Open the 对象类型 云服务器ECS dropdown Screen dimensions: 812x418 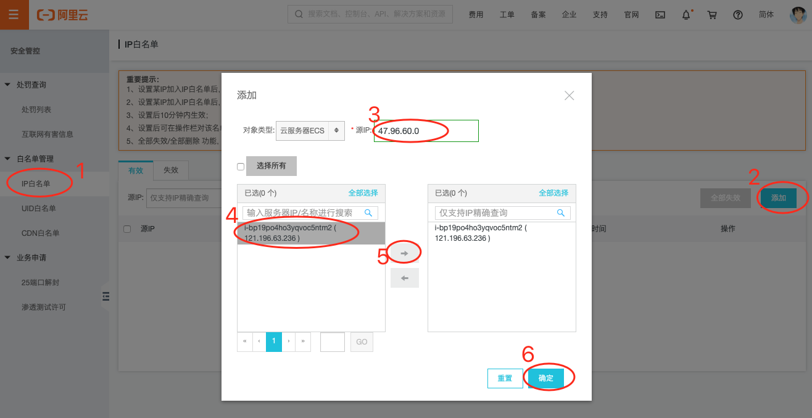[x=310, y=131]
